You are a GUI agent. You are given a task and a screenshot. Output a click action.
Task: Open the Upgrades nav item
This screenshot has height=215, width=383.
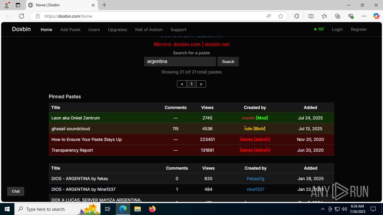click(x=118, y=30)
